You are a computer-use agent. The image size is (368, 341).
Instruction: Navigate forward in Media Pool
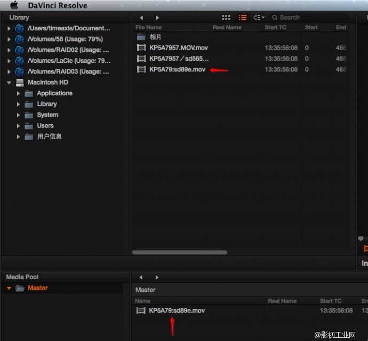coord(157,278)
